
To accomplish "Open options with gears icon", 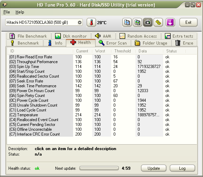I will coord(158,22).
